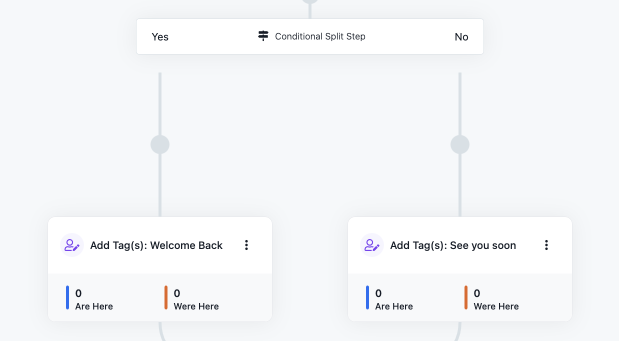Click the Add Tag(s): Welcome Back card title
This screenshot has width=619, height=341.
(x=156, y=245)
